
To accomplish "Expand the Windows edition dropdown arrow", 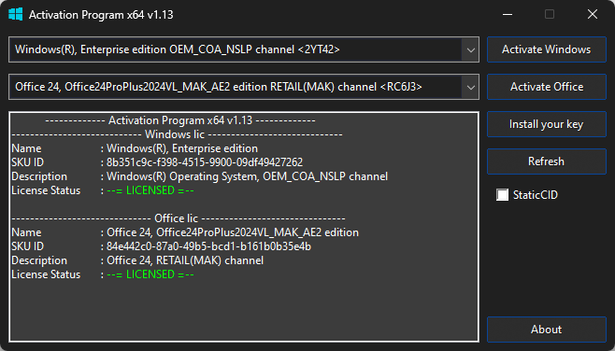I will click(x=471, y=49).
